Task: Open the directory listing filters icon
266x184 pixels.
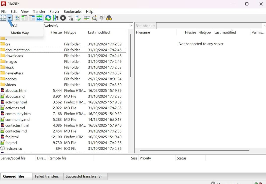Action: (x=87, y=18)
